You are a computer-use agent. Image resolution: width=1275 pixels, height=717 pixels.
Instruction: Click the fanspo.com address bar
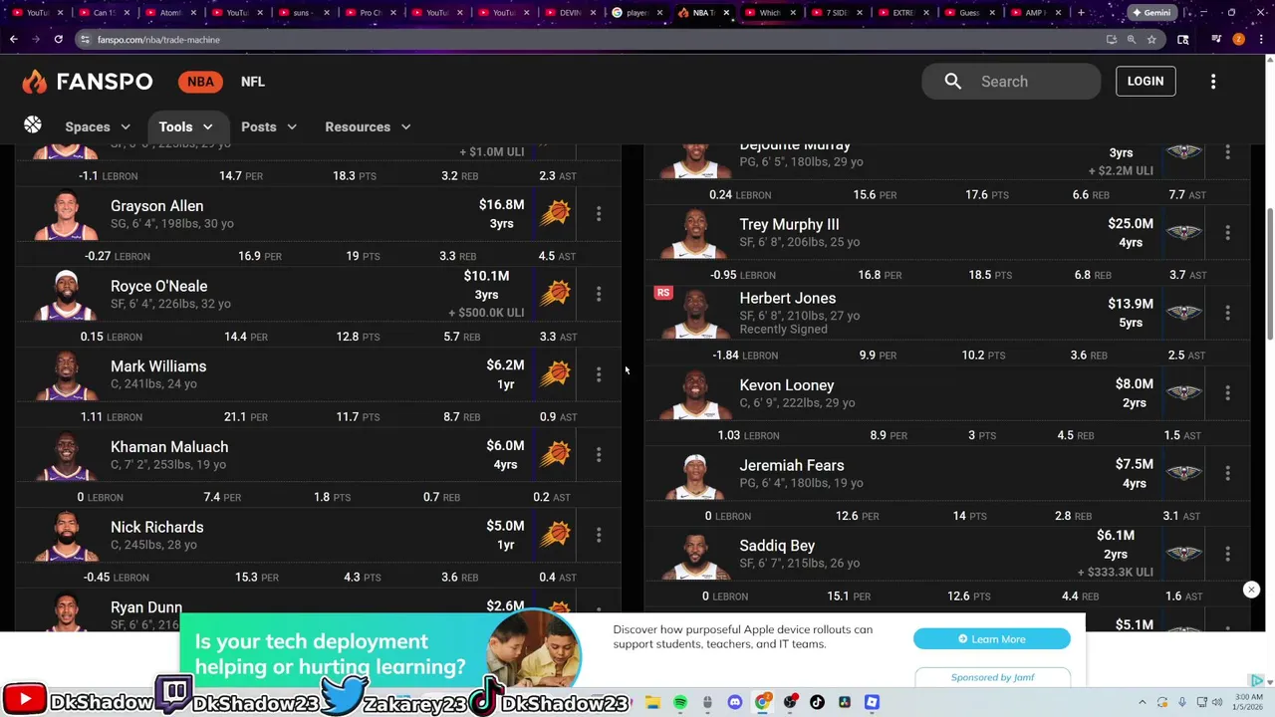tap(588, 39)
